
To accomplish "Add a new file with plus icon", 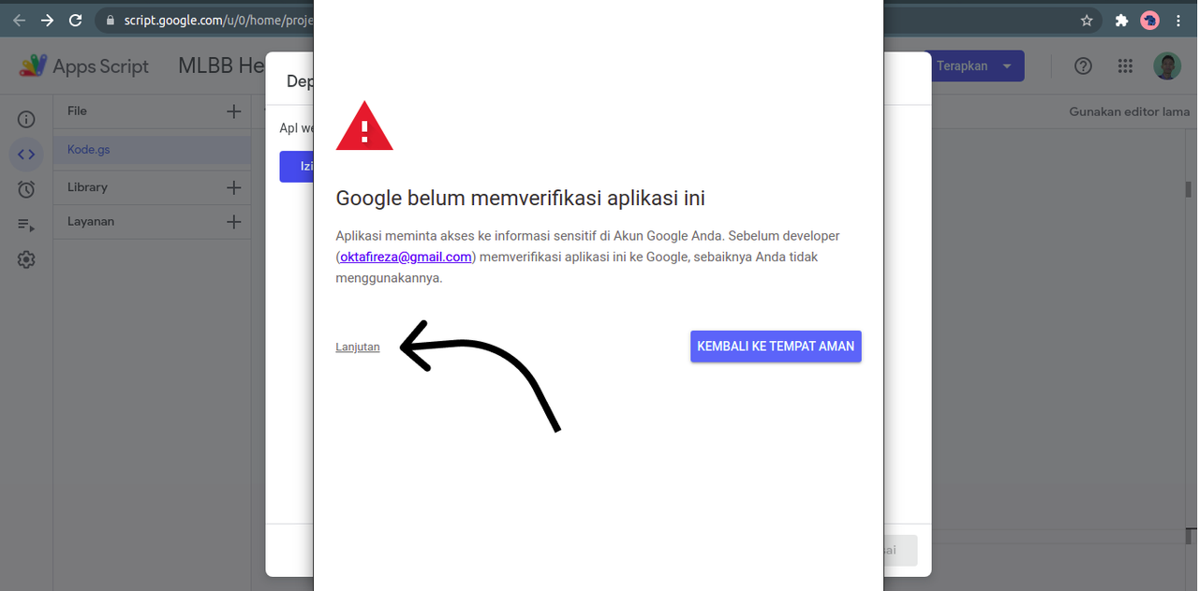I will pyautogui.click(x=234, y=111).
